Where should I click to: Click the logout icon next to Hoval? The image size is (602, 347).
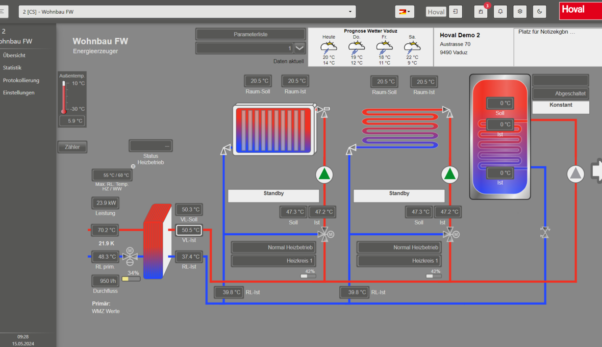[x=456, y=11]
